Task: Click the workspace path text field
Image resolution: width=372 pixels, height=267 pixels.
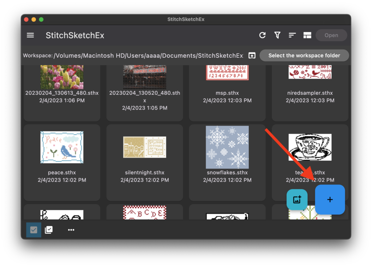Action: click(x=148, y=56)
